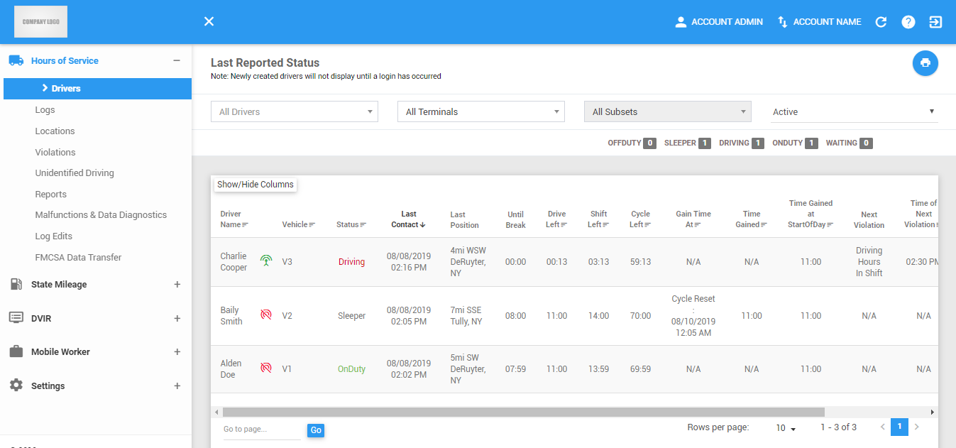Select Unidentified Driving menu item
The width and height of the screenshot is (956, 448).
click(75, 173)
